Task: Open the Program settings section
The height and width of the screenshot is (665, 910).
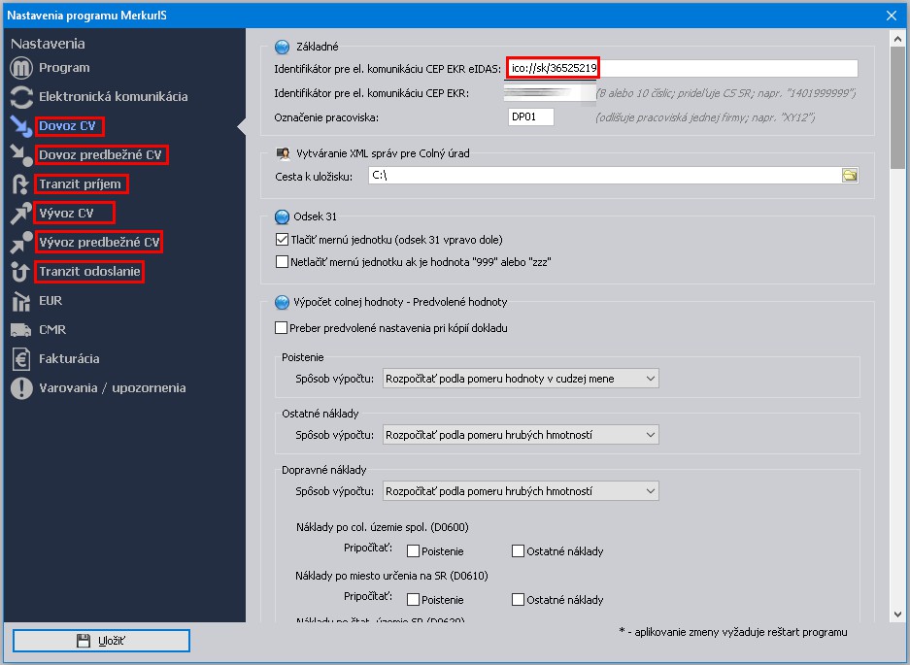Action: point(64,68)
